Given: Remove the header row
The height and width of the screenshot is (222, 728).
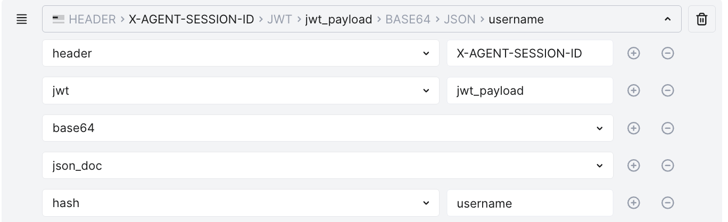Looking at the screenshot, I should click(x=667, y=53).
